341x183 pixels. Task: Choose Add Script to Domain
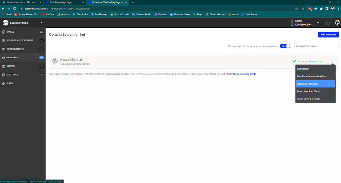coord(315,84)
